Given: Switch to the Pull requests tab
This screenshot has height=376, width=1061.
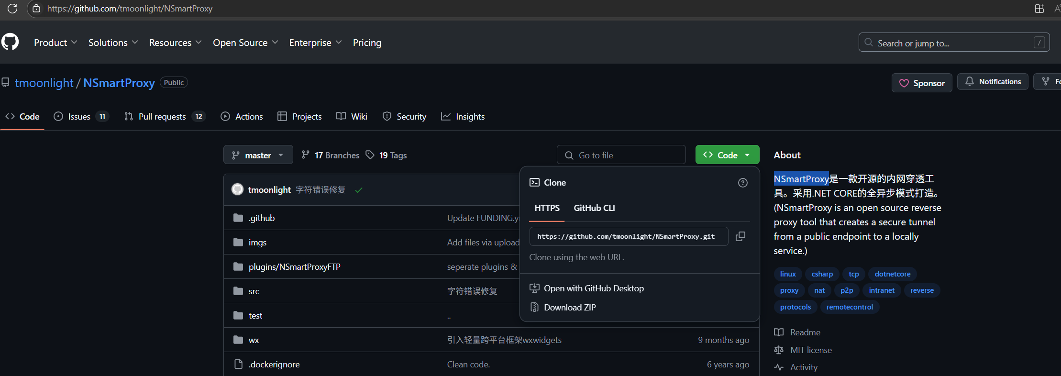Looking at the screenshot, I should (165, 117).
